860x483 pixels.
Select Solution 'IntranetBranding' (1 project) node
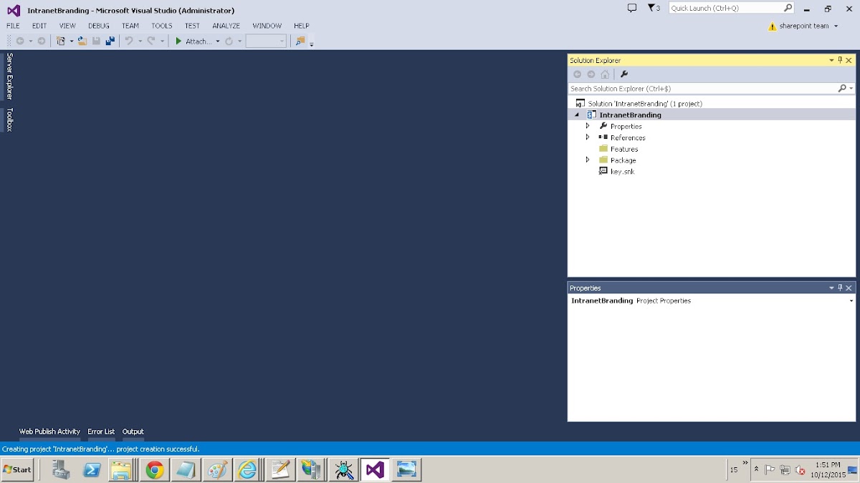[x=645, y=104]
